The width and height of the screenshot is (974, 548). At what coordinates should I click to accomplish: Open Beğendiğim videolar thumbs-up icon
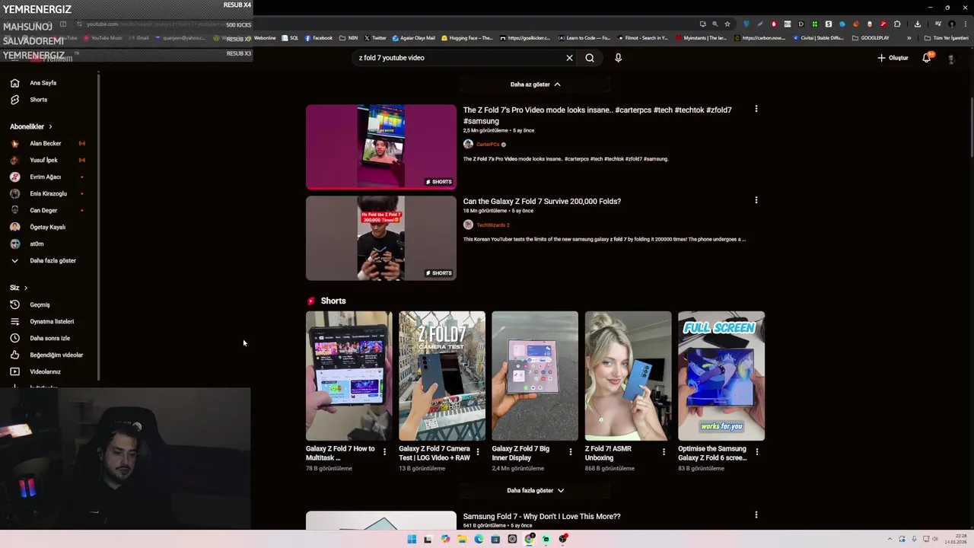(x=14, y=355)
